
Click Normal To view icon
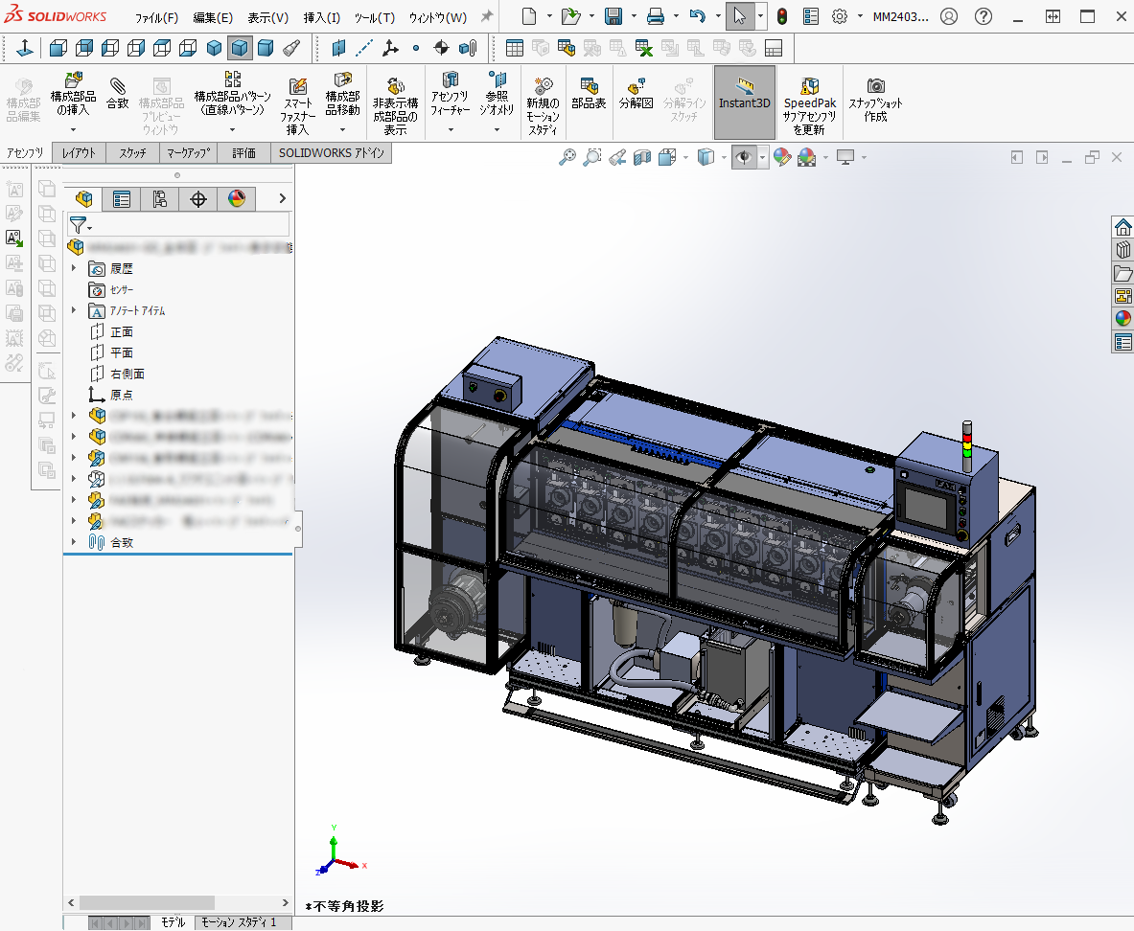(25, 48)
